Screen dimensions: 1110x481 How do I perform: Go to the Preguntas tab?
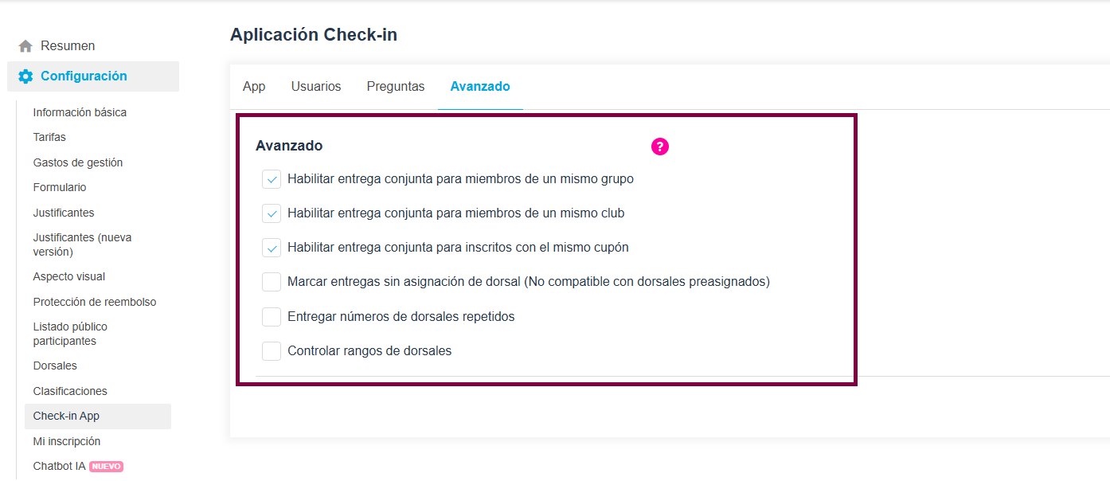click(x=396, y=87)
